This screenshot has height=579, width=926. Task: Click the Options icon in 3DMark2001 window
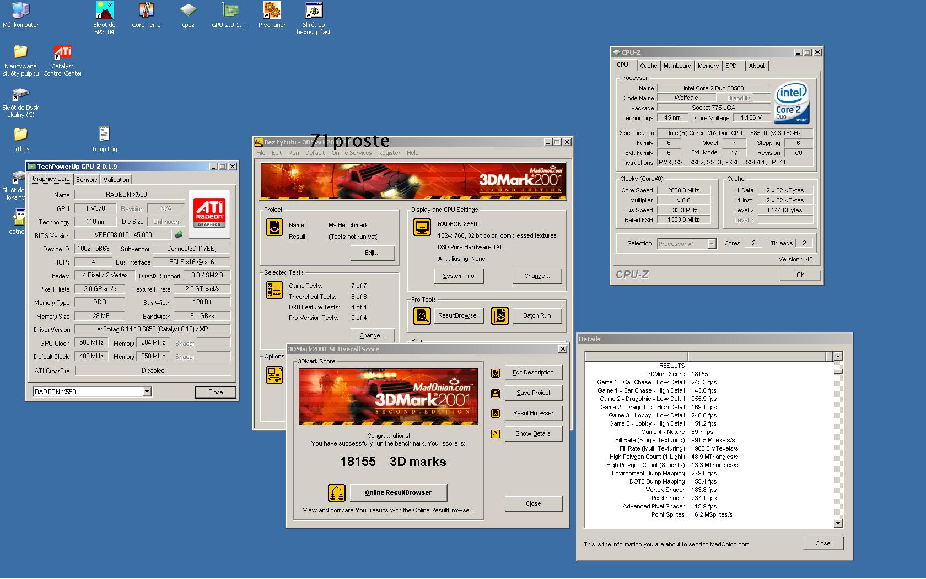click(x=274, y=375)
